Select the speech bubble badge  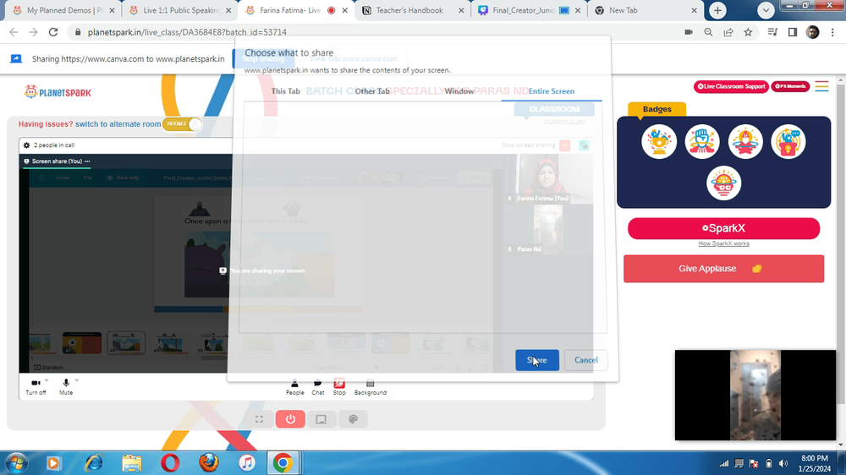tap(788, 142)
